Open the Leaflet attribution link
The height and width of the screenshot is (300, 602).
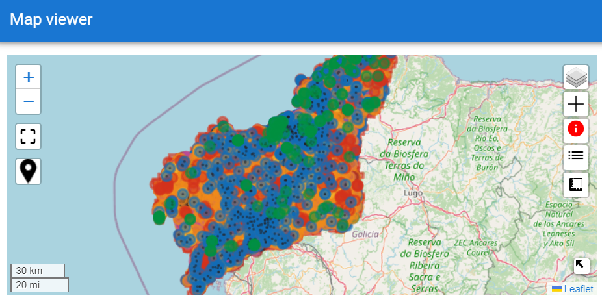[578, 289]
